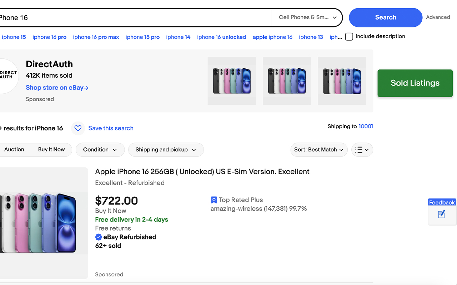
Task: Open the Apple iPhone 16 256GB listing title
Action: pos(202,172)
